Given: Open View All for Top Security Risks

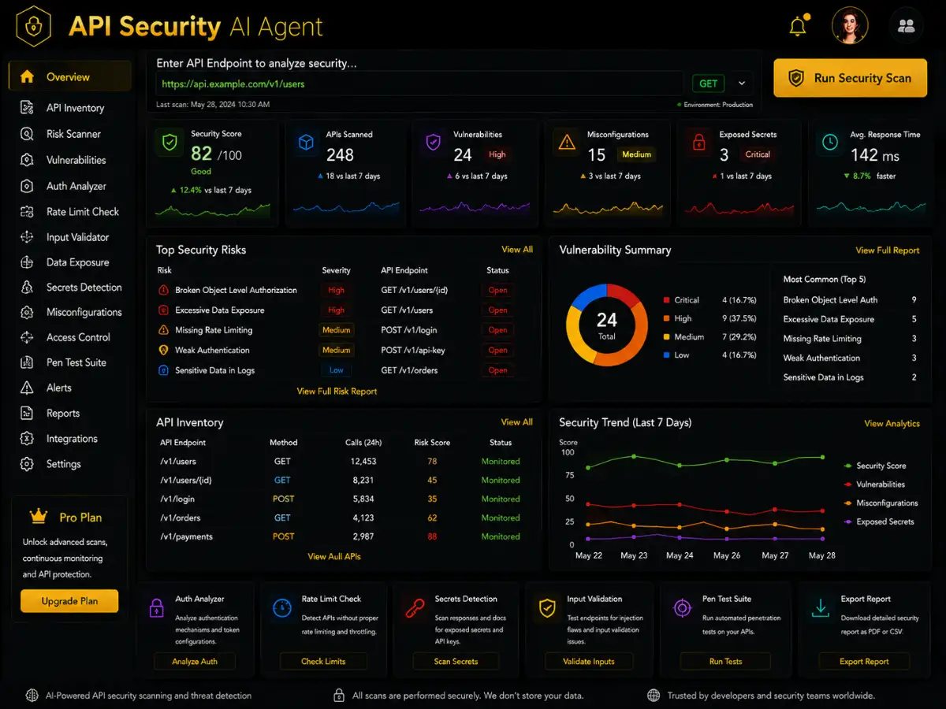Looking at the screenshot, I should 517,250.
